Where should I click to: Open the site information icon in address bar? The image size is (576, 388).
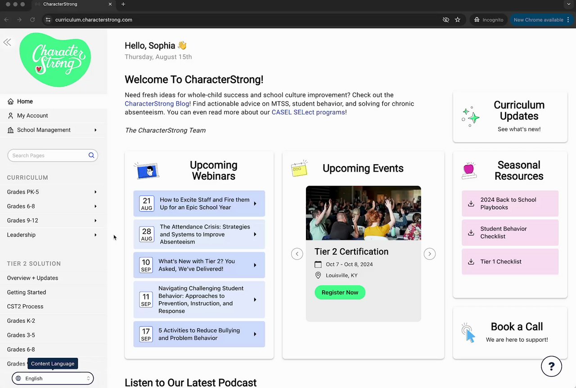click(x=48, y=20)
